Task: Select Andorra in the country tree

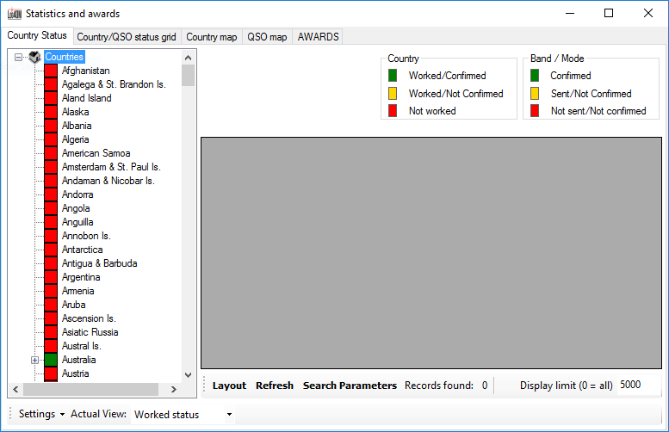Action: pyautogui.click(x=77, y=194)
